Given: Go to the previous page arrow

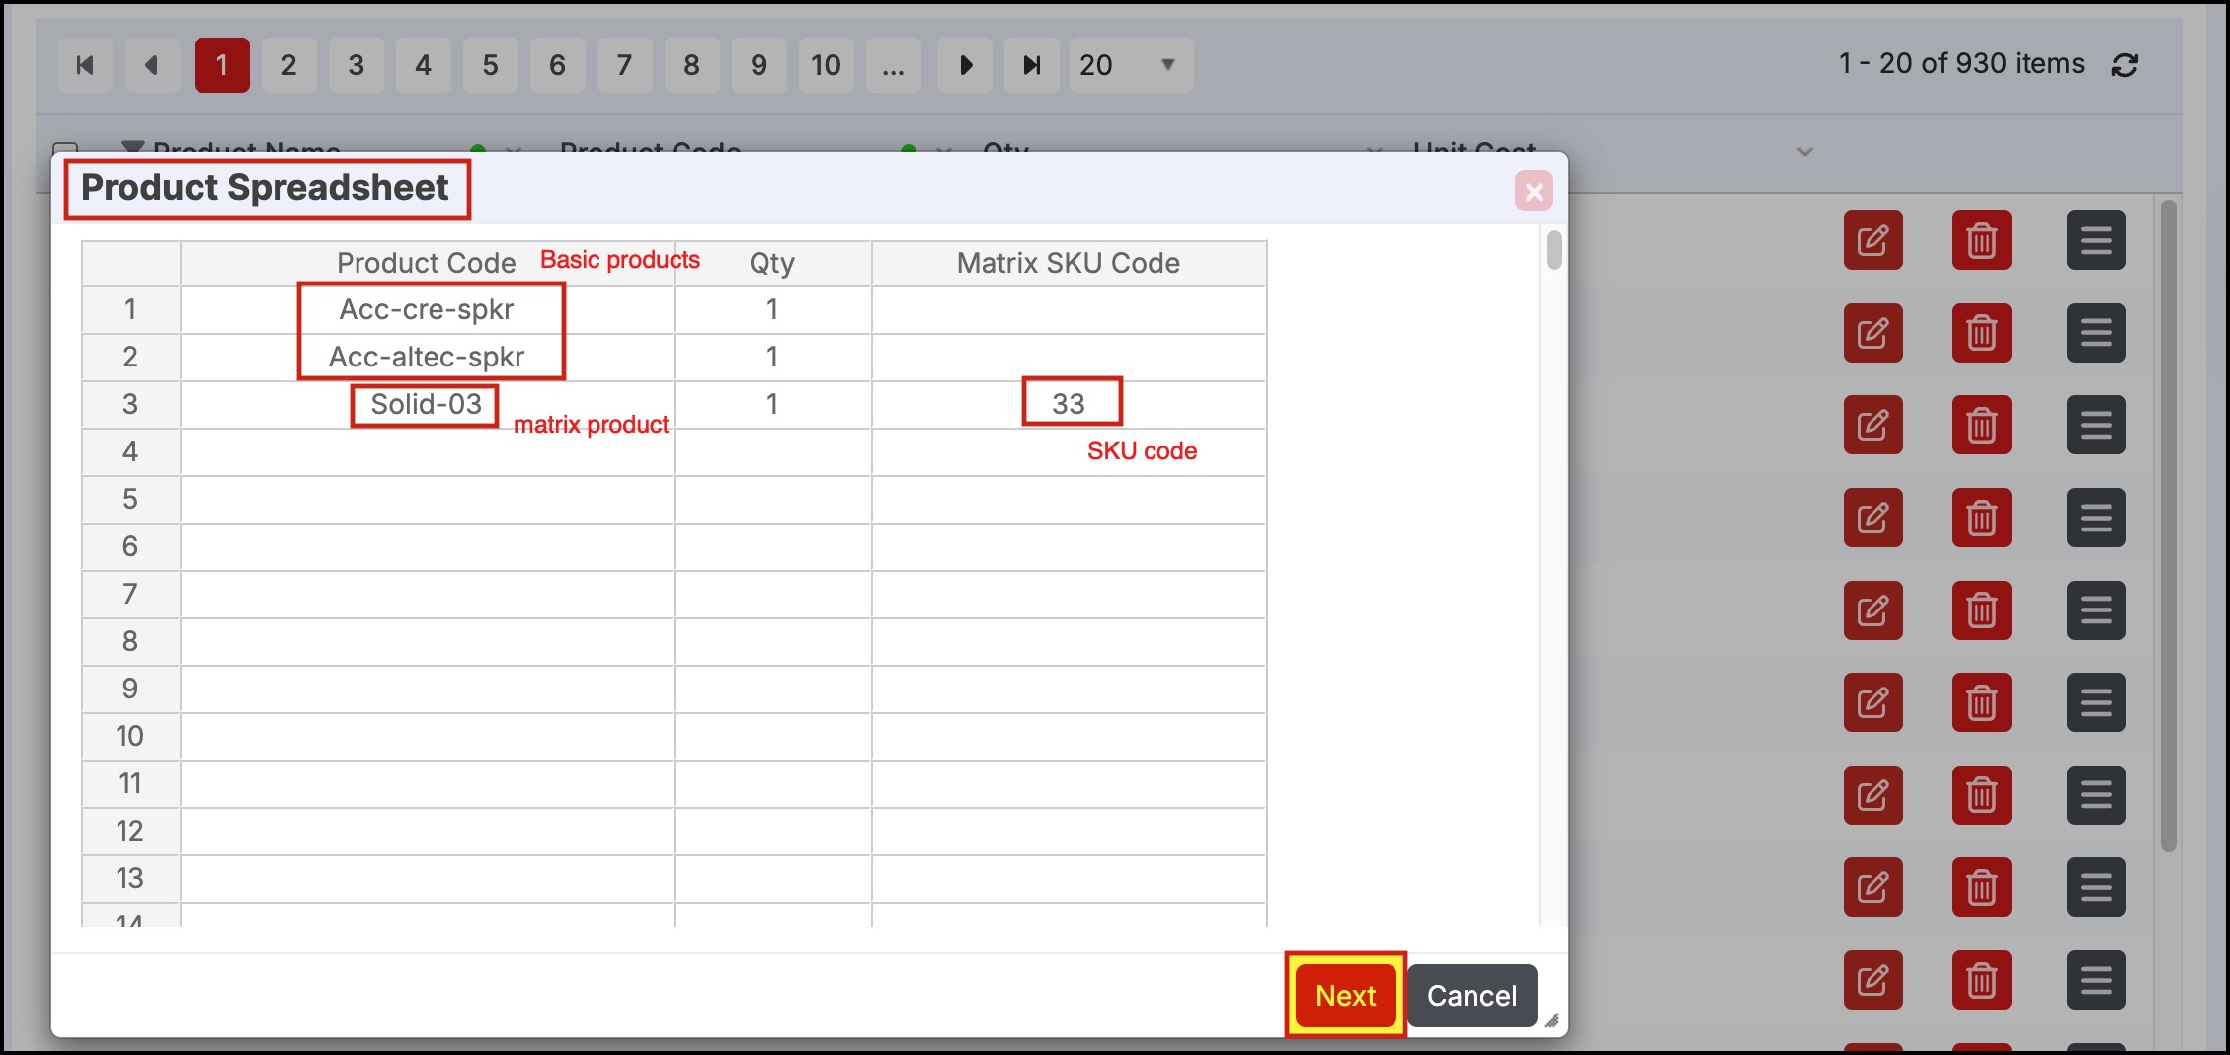Looking at the screenshot, I should coord(152,65).
